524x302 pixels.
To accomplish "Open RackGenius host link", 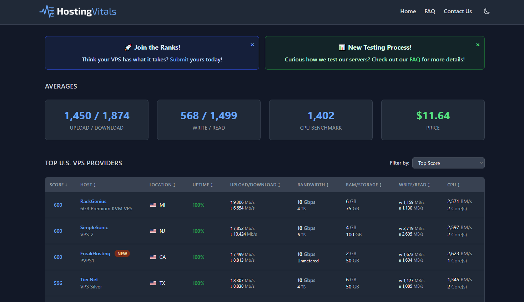I will pyautogui.click(x=93, y=201).
